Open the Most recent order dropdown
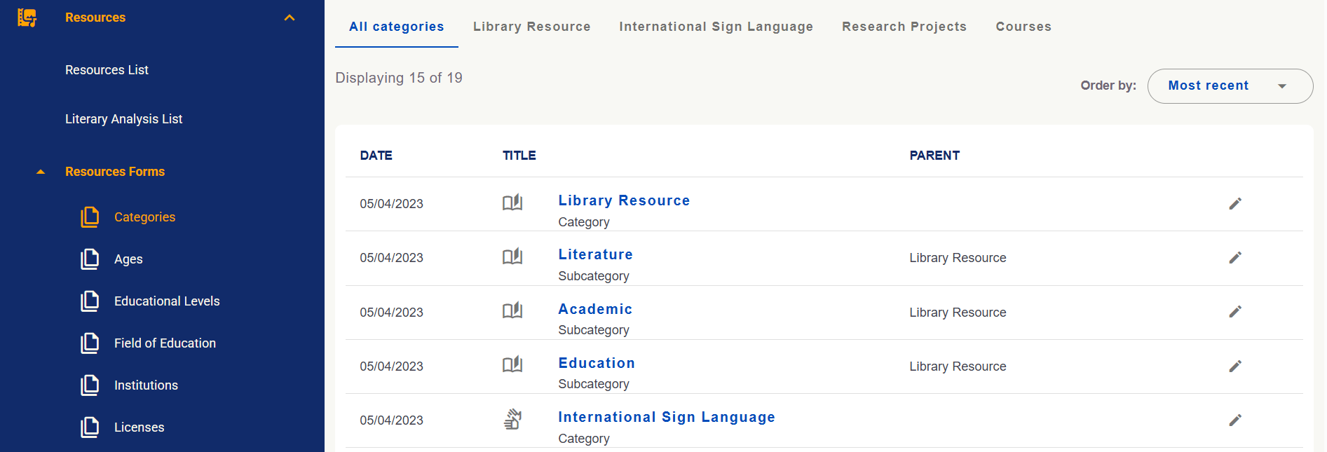The width and height of the screenshot is (1327, 452). tap(1230, 86)
